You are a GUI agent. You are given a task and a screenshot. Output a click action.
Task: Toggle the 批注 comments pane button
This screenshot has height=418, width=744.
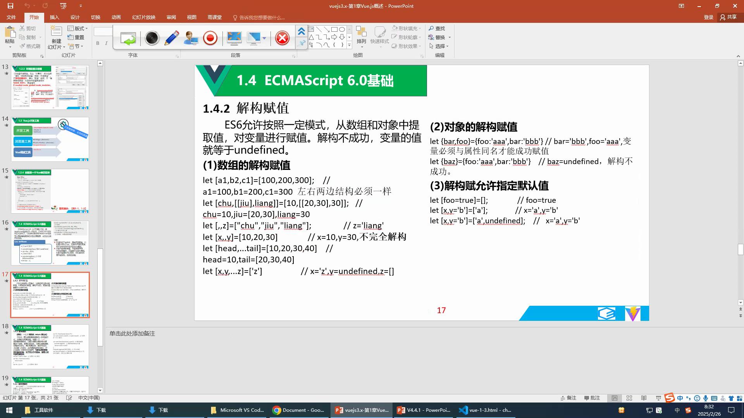pos(592,398)
